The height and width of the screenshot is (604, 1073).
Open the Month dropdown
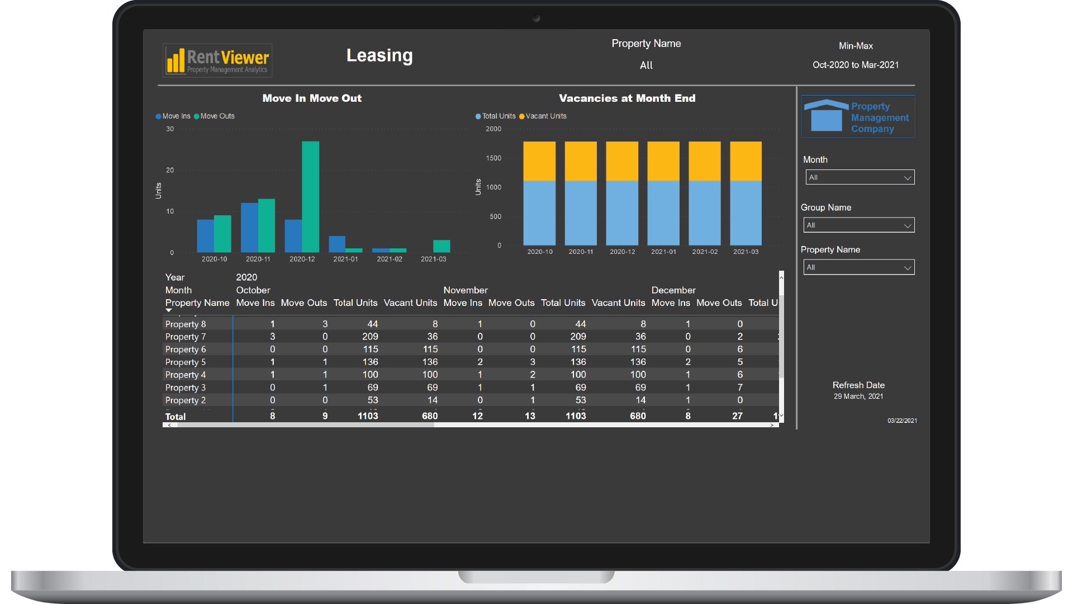pyautogui.click(x=860, y=177)
